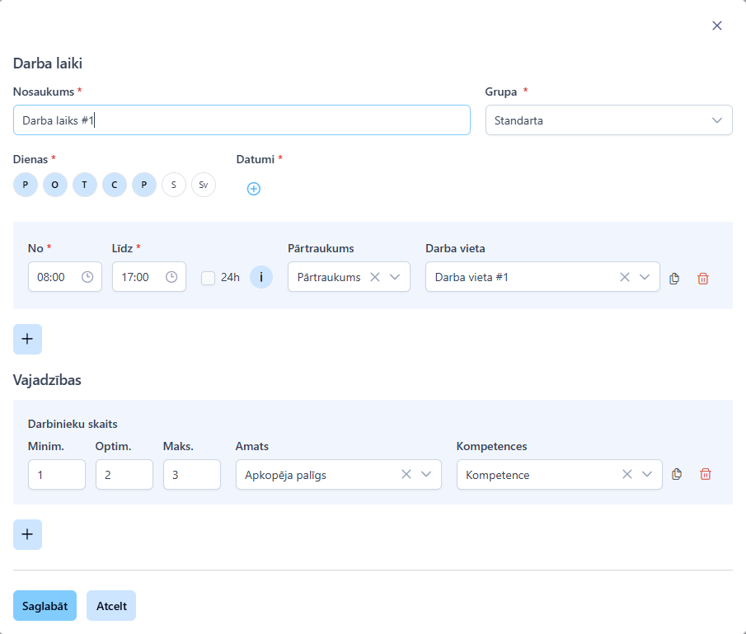Viewport: 746px width, 634px height.
Task: Click the info icon next to 24h
Action: point(261,277)
